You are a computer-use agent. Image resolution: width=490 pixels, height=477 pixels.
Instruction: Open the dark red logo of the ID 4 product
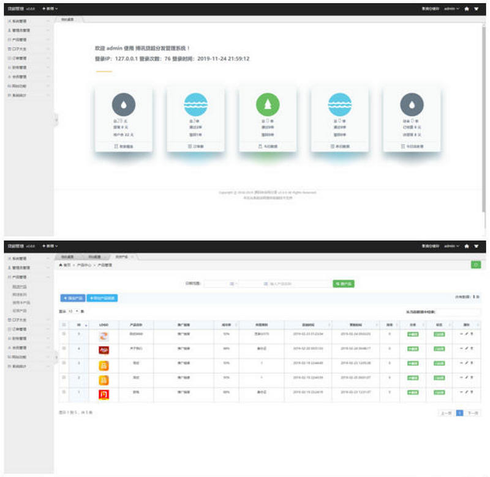pyautogui.click(x=104, y=350)
